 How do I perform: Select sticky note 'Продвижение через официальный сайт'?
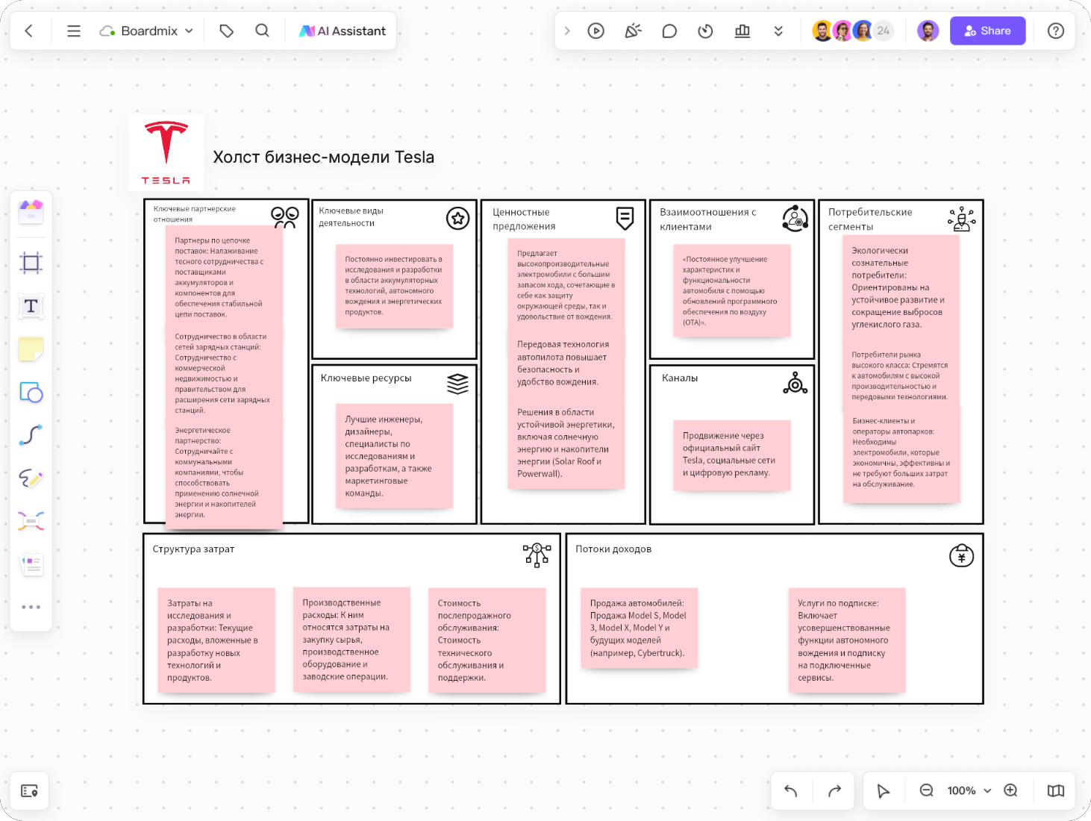(732, 455)
